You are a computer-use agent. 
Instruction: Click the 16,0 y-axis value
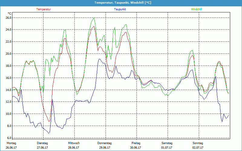point(8,78)
